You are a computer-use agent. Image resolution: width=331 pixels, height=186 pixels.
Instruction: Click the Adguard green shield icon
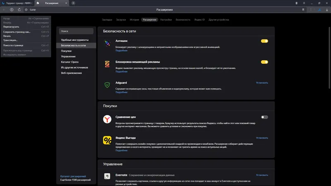[x=107, y=85]
